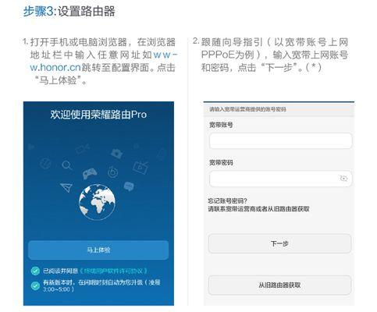Image resolution: width=377 pixels, height=312 pixels.
Task: Click the circular b icon near the globe
Action: pos(113,172)
